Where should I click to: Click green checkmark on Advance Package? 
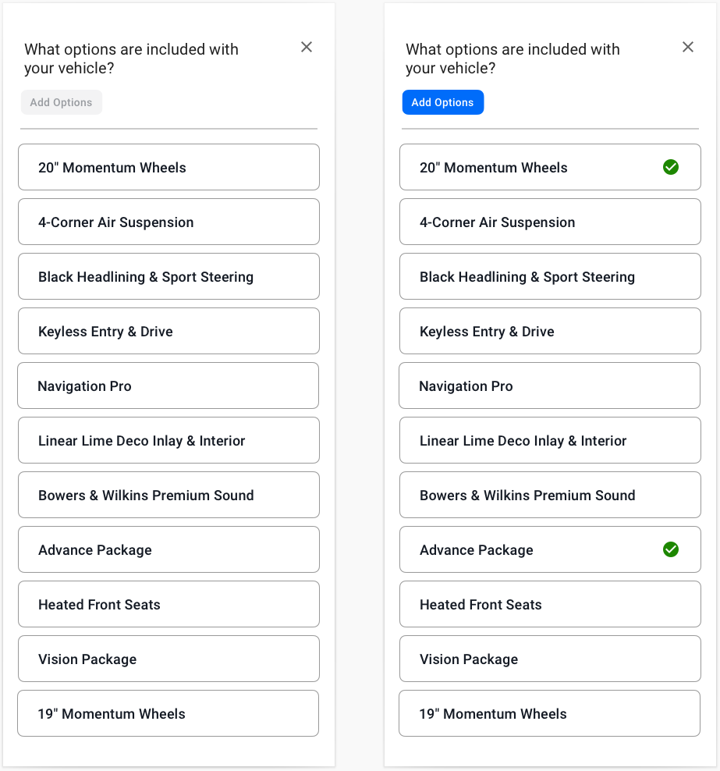coord(670,549)
